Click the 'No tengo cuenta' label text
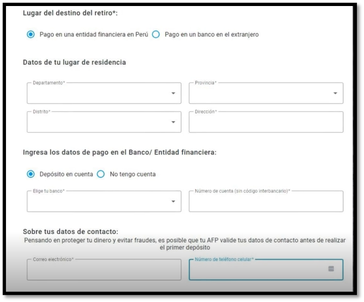The image size is (364, 302). point(133,174)
